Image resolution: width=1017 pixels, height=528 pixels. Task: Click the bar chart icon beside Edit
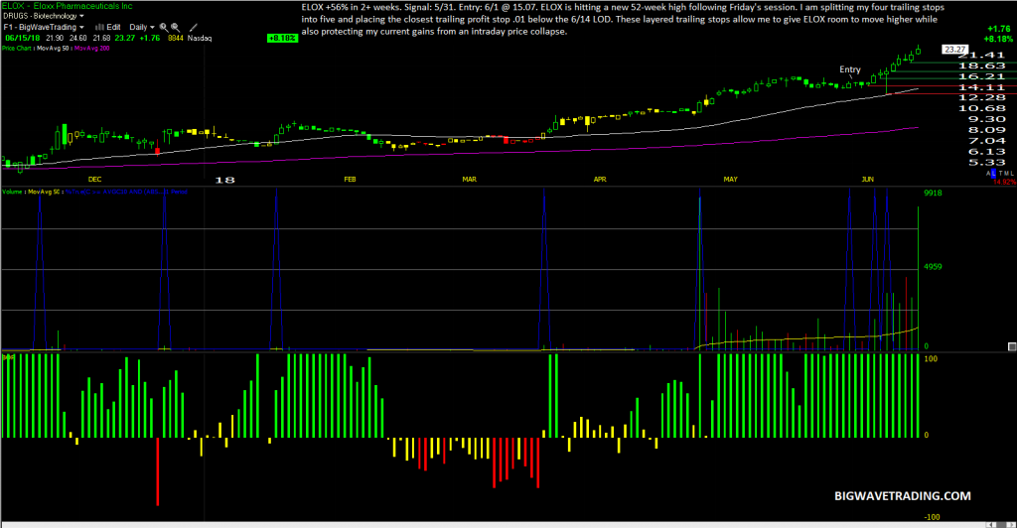pyautogui.click(x=99, y=27)
